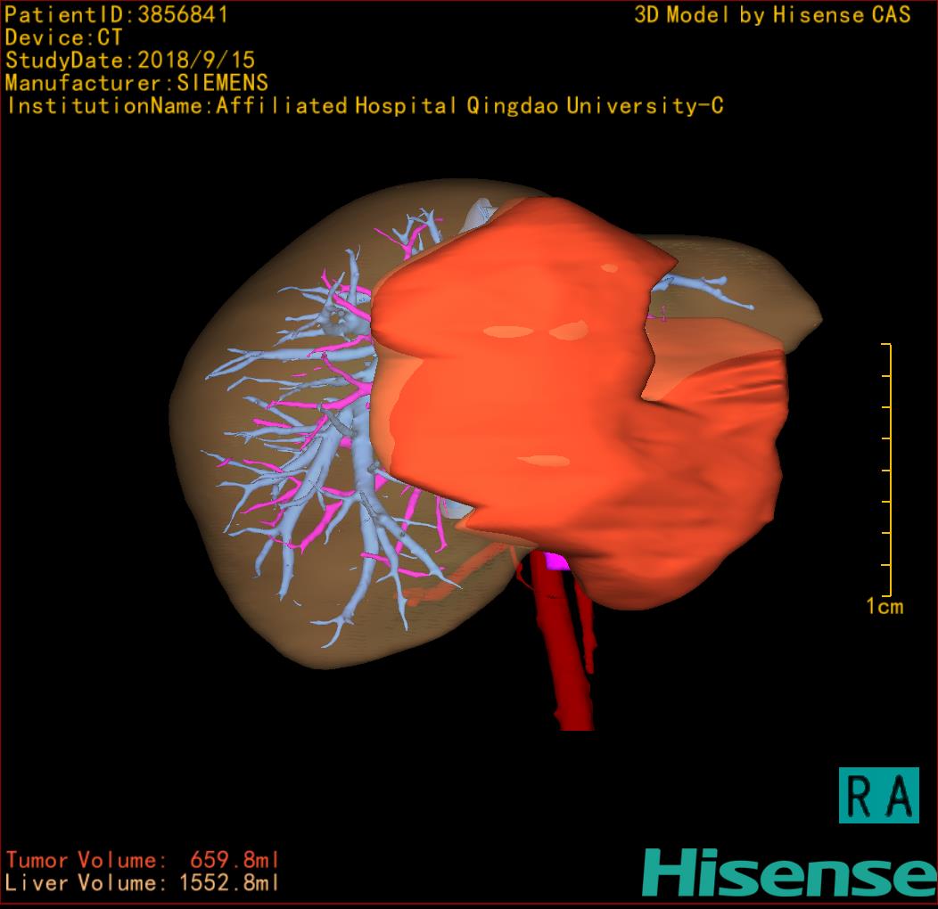Click the blue vessel branch right of tumor
Image resolution: width=938 pixels, height=909 pixels.
coord(704,288)
